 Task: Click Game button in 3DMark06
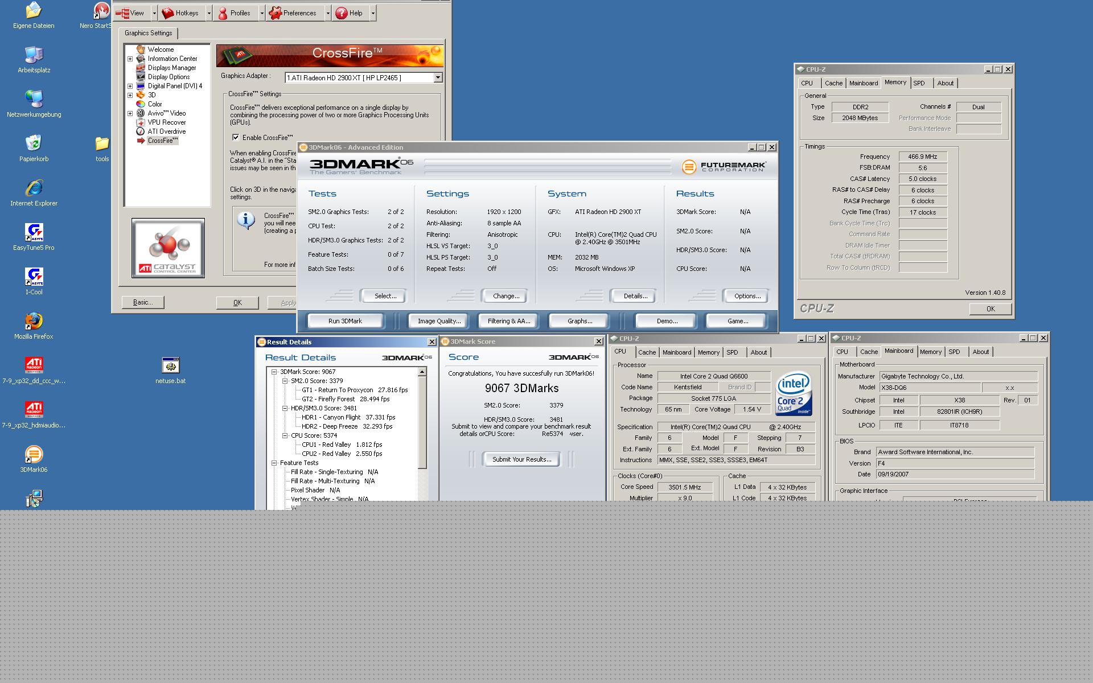pyautogui.click(x=738, y=321)
